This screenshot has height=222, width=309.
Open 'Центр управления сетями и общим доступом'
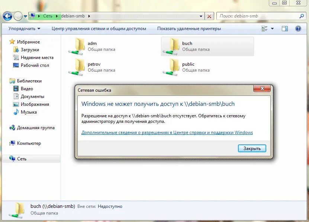tap(99, 29)
